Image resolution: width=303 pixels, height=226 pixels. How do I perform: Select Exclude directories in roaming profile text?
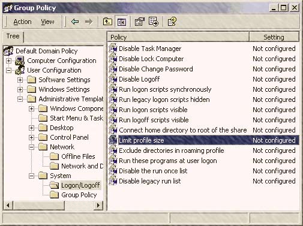click(172, 150)
